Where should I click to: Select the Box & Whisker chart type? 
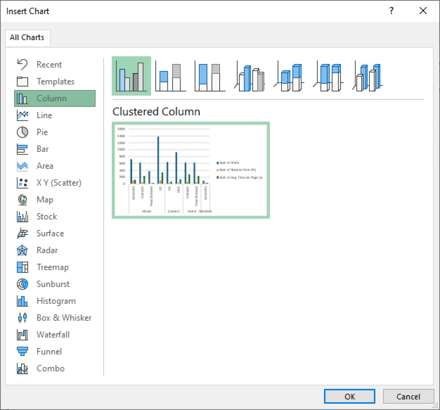coord(64,318)
